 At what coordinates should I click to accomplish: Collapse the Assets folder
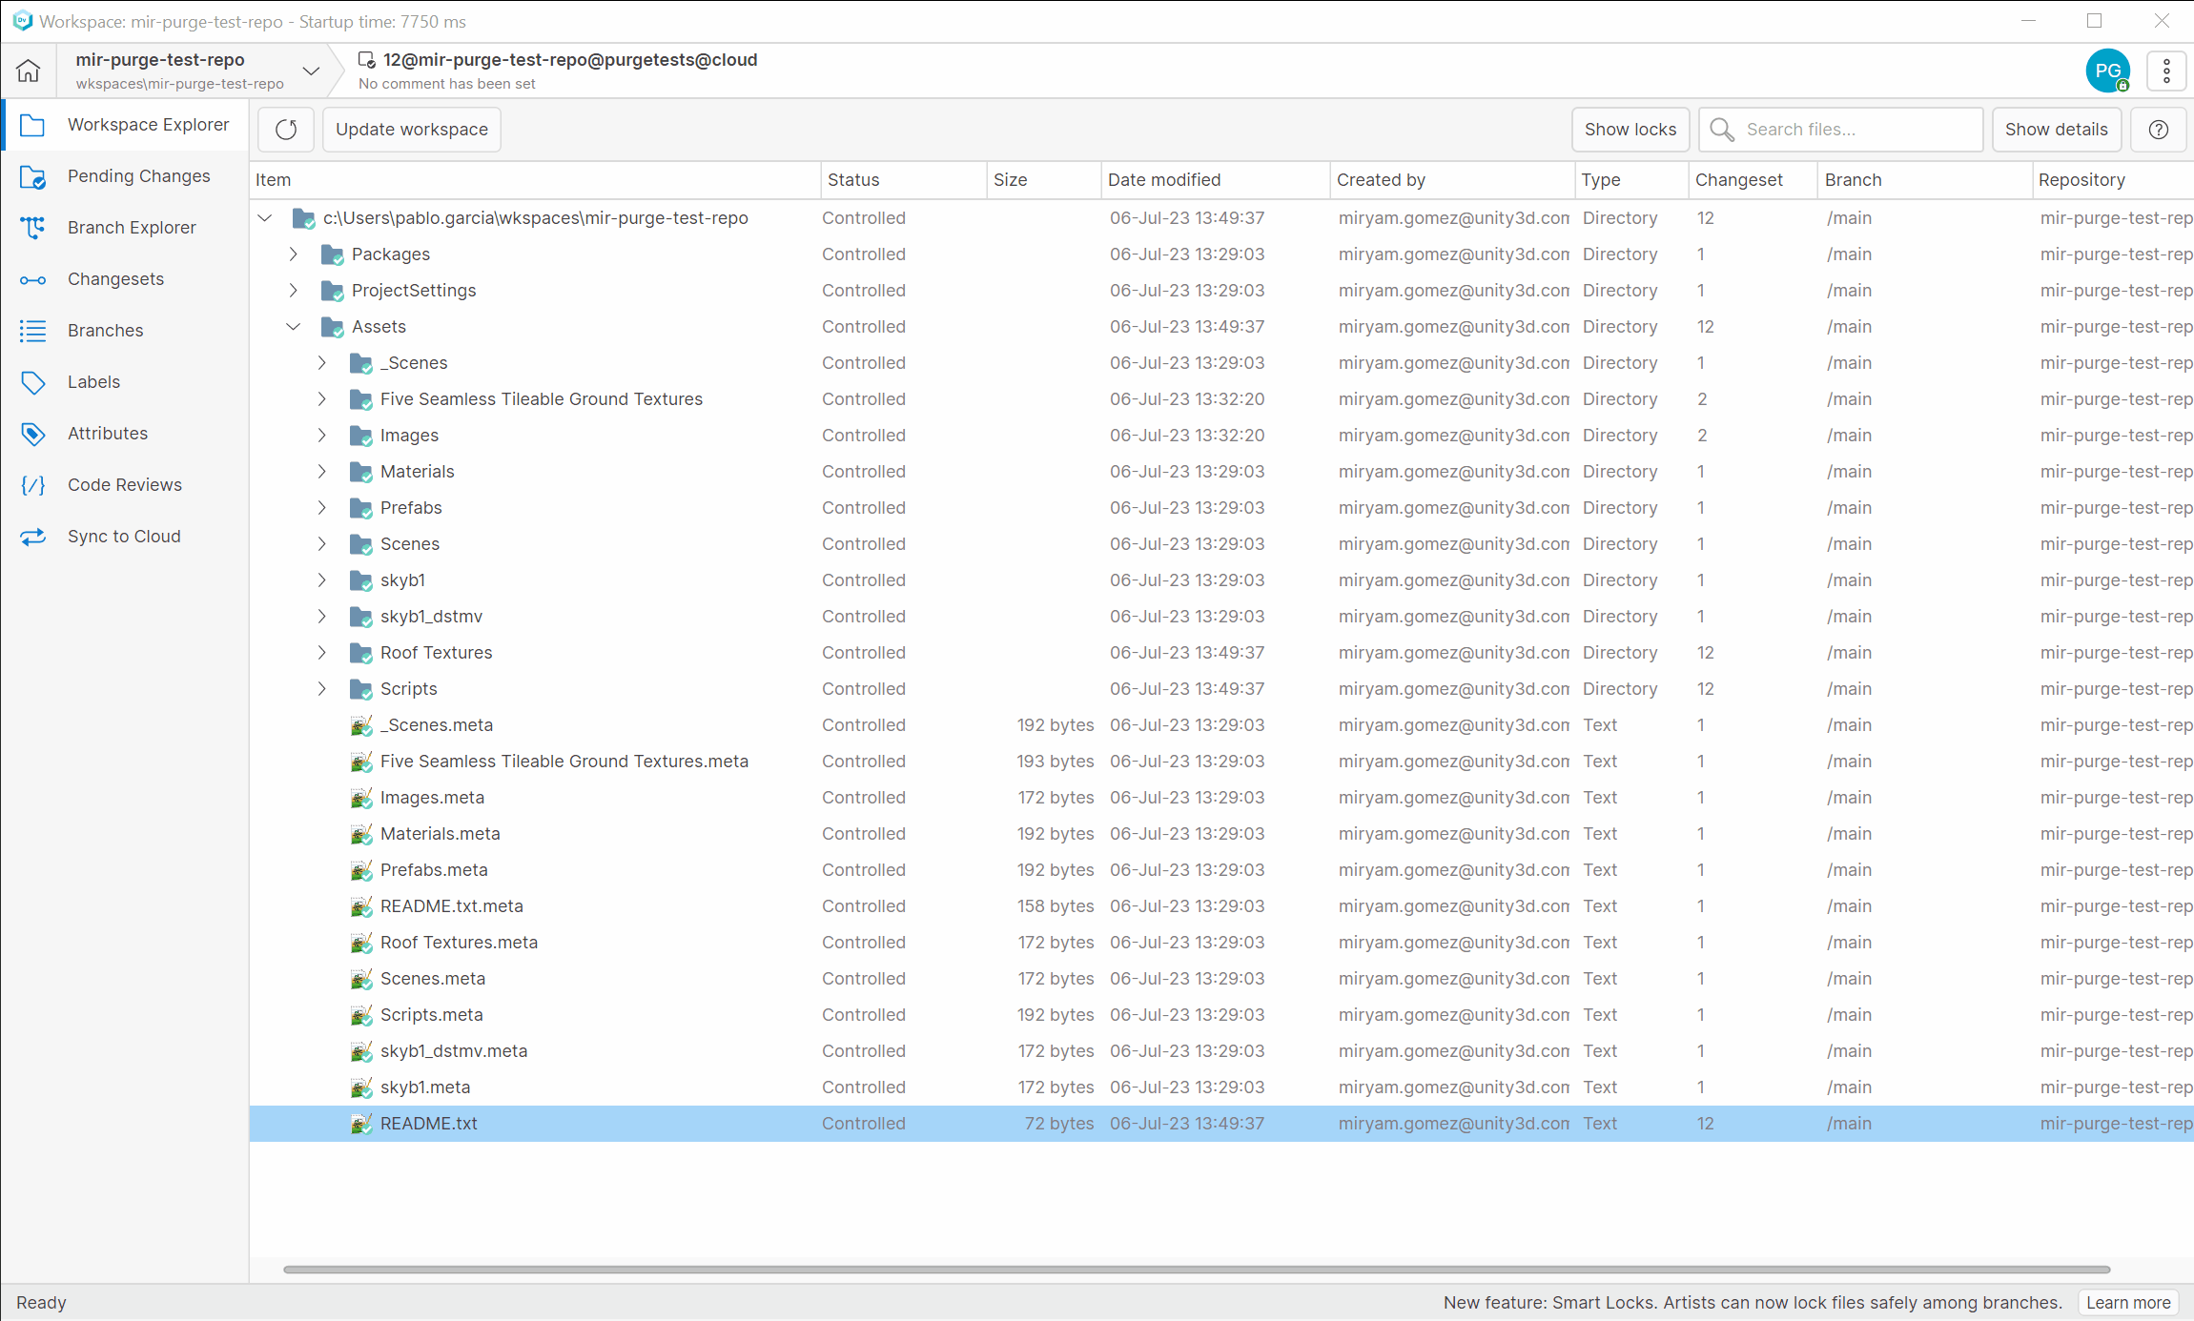tap(293, 326)
